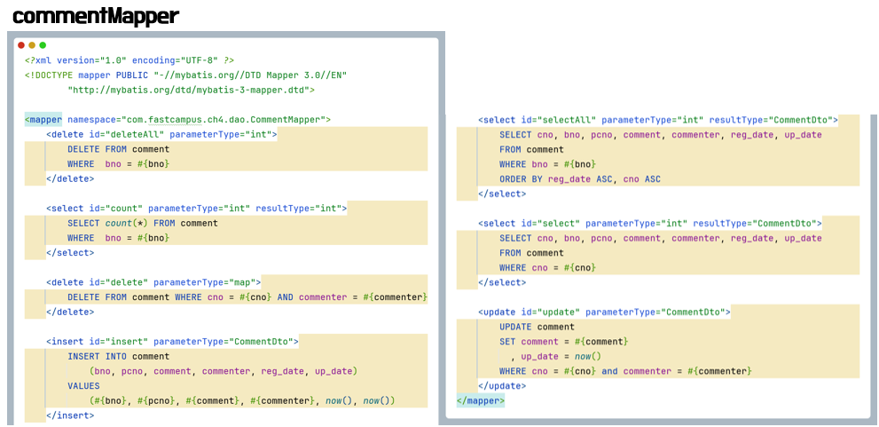Click the '</insert>' closing tag
The height and width of the screenshot is (427, 879).
70,415
